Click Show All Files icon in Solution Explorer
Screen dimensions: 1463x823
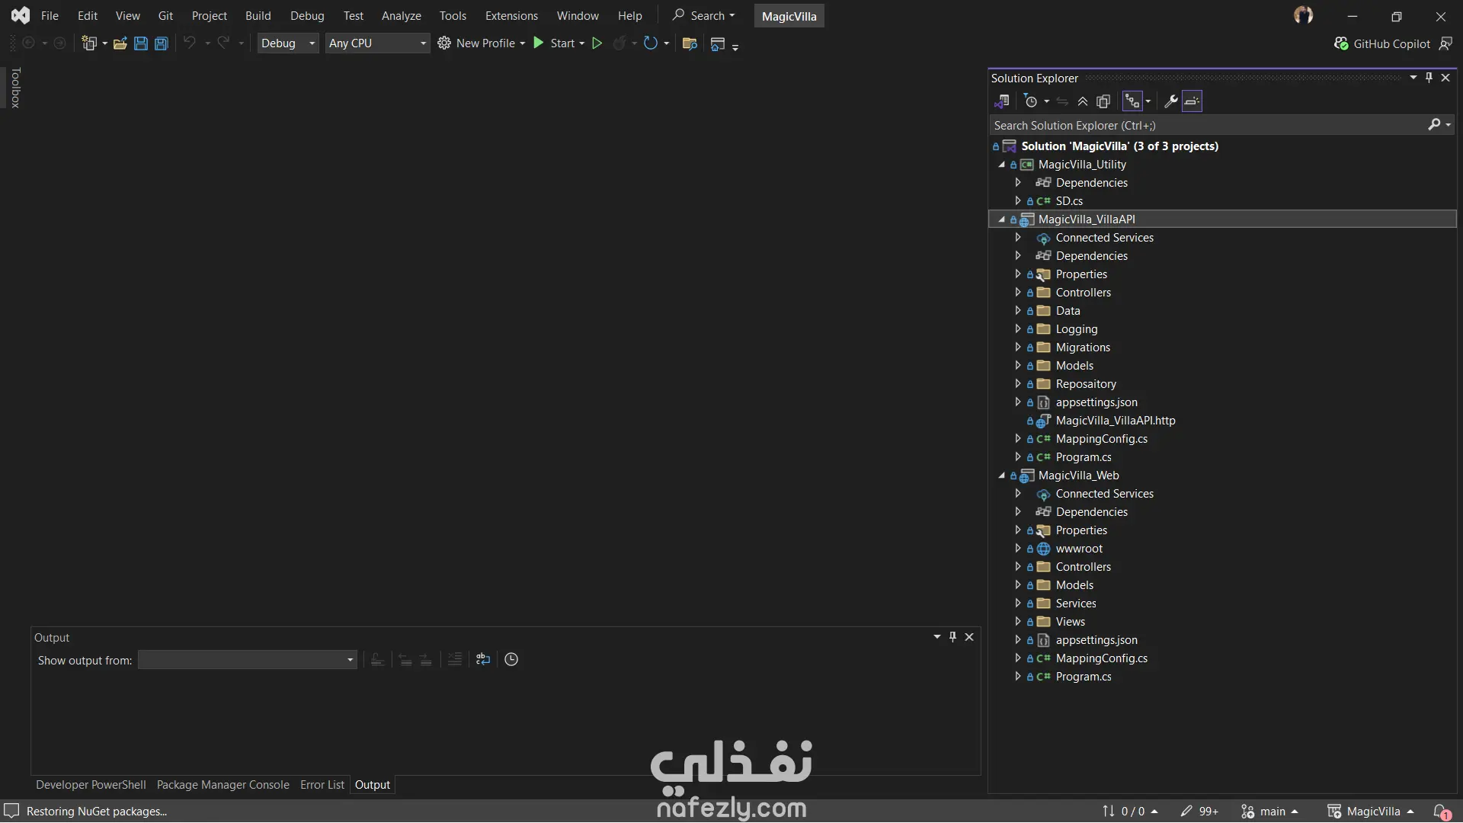pyautogui.click(x=1103, y=101)
